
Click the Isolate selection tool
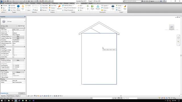tap(28, 6)
